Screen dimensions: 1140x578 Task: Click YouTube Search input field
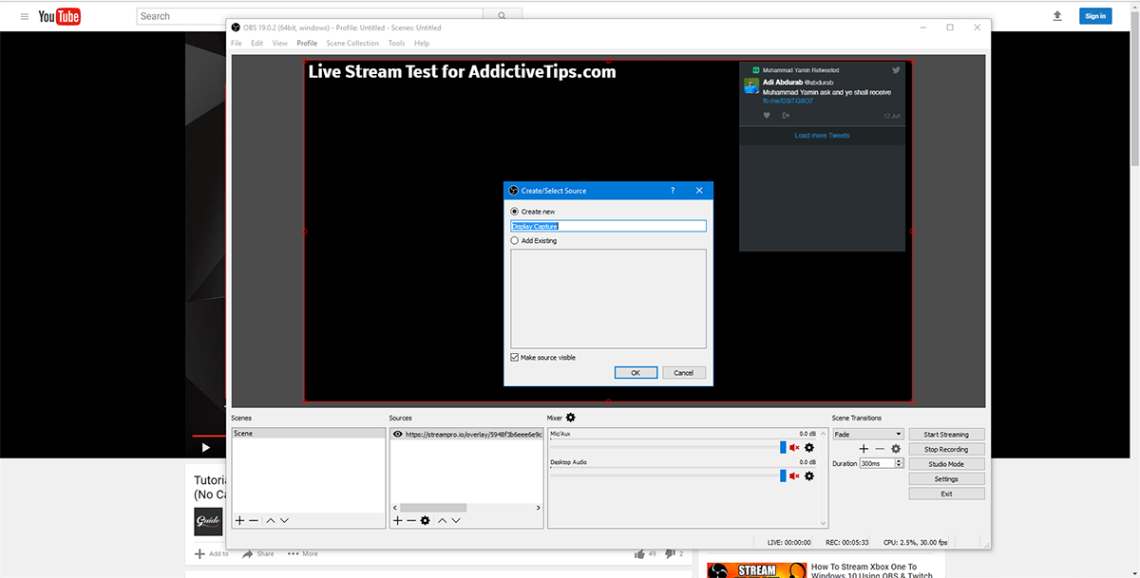click(x=309, y=16)
